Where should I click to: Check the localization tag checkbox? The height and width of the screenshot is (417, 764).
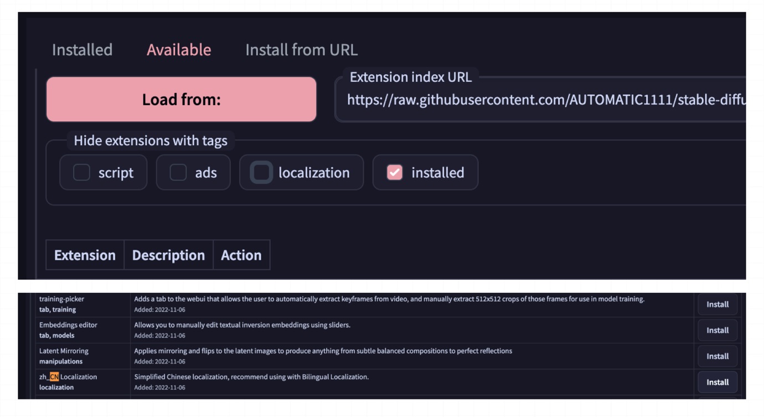tap(261, 173)
